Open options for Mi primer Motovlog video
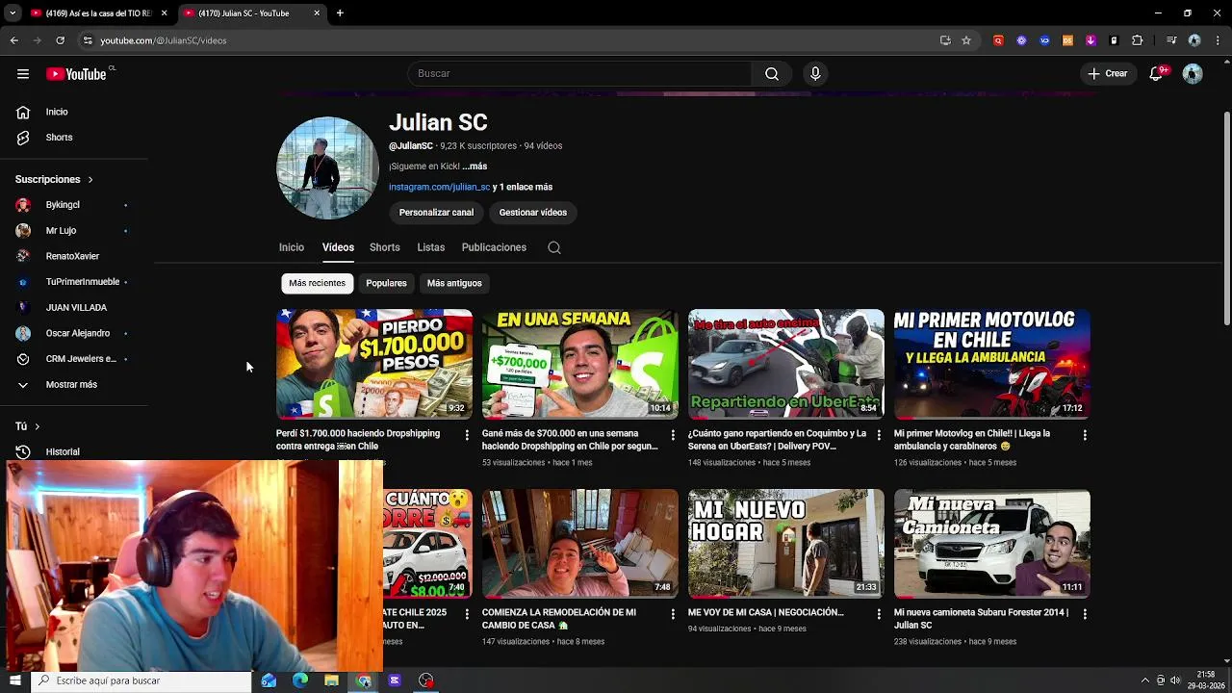1232x693 pixels. tap(1085, 435)
